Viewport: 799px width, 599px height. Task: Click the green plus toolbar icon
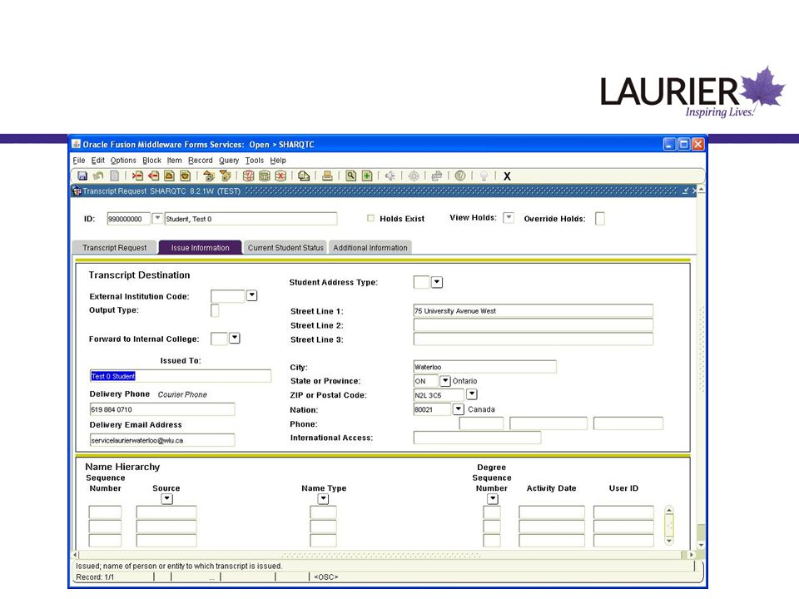click(367, 176)
